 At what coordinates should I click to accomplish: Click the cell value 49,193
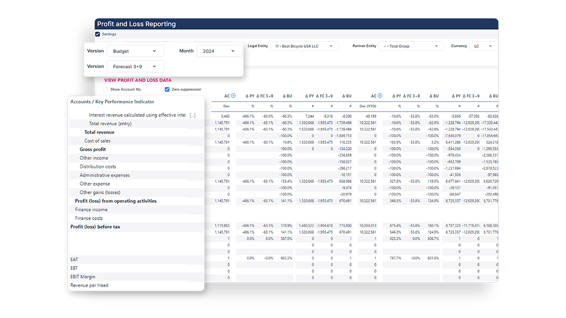(371, 116)
